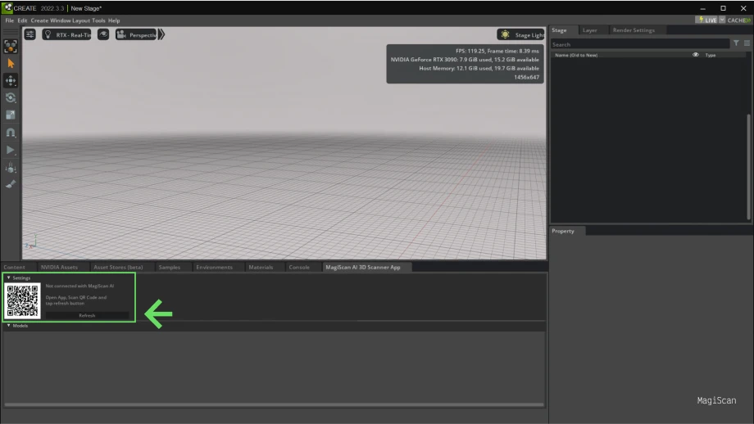Sort by Name (Old to New) column header
This screenshot has height=424, width=754.
[576, 55]
